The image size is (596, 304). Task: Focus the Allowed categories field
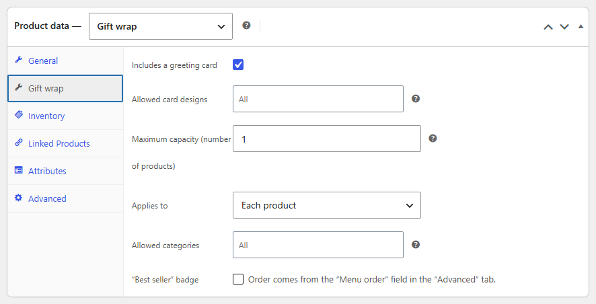pos(318,245)
